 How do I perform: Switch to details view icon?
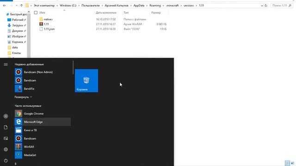pos(287,163)
